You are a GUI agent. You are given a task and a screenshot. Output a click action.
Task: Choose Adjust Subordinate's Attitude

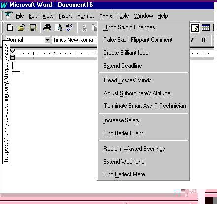pos(144,93)
